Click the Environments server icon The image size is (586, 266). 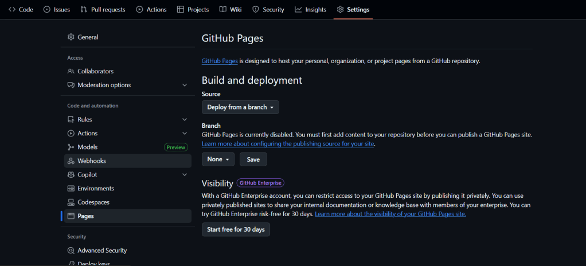pyautogui.click(x=71, y=189)
